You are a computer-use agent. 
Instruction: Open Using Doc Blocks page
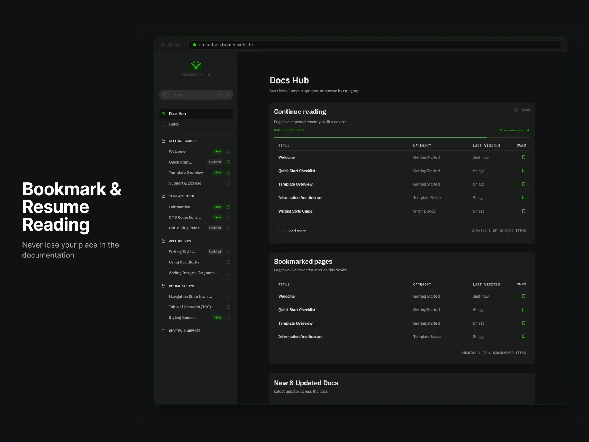tap(184, 263)
